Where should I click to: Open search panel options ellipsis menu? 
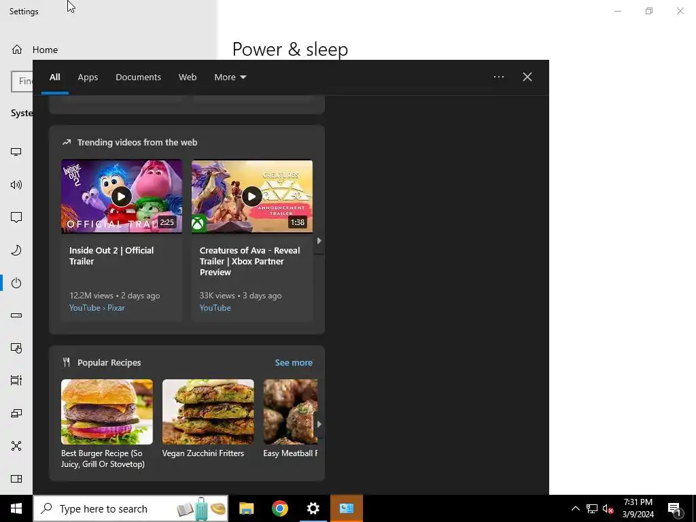499,77
